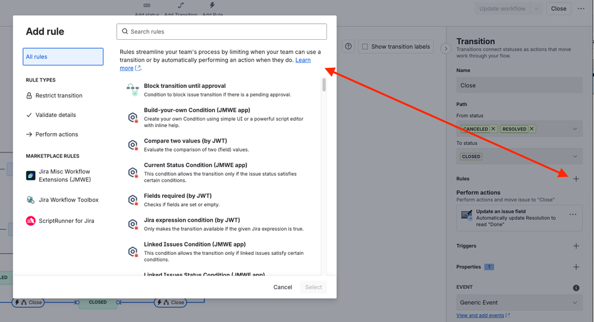Click the Properties count badge 1

pos(489,267)
